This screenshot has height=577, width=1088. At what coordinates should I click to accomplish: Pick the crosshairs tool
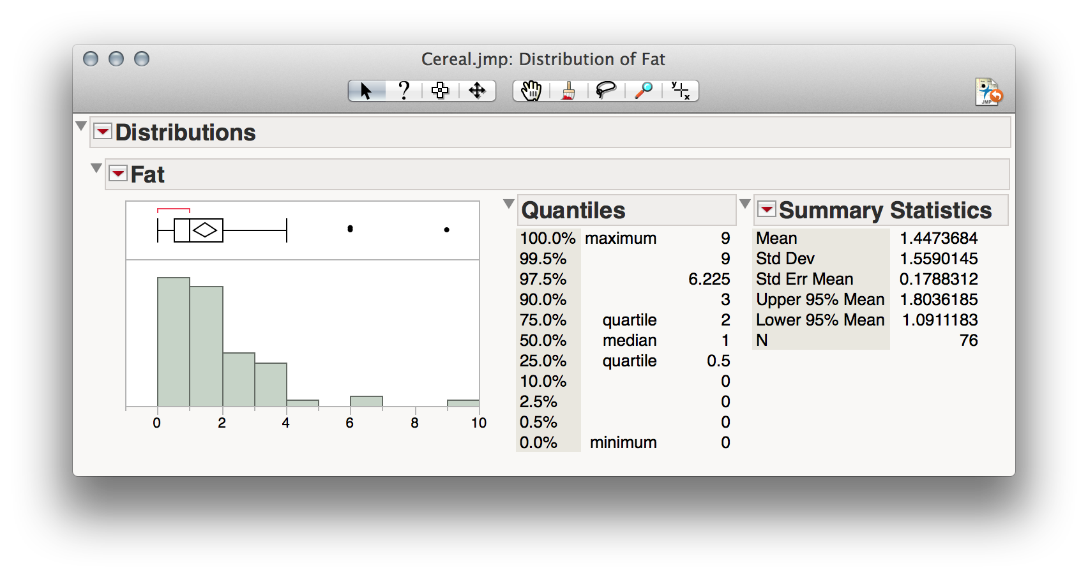tap(680, 91)
